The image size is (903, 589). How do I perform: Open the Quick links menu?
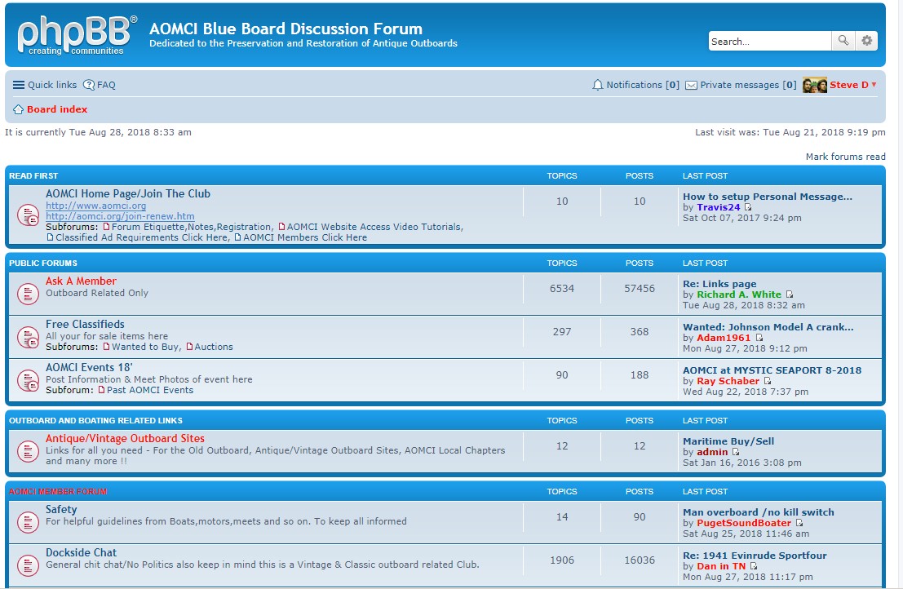[x=52, y=85]
